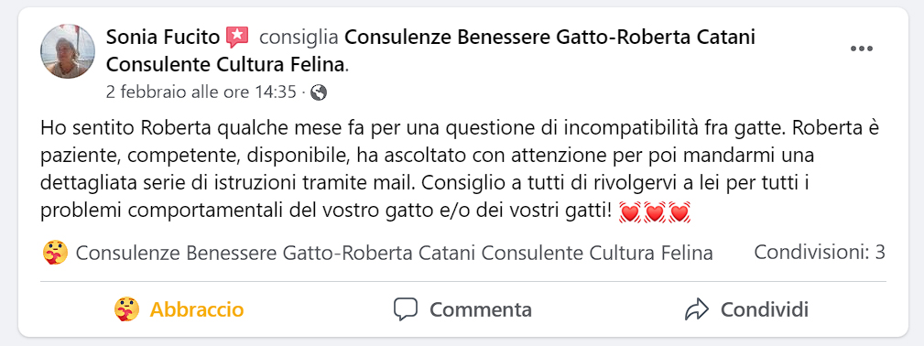The width and height of the screenshot is (924, 346).
Task: Select the Commenta label
Action: pyautogui.click(x=480, y=309)
